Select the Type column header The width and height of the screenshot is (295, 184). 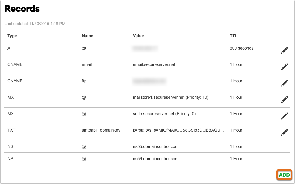click(12, 36)
